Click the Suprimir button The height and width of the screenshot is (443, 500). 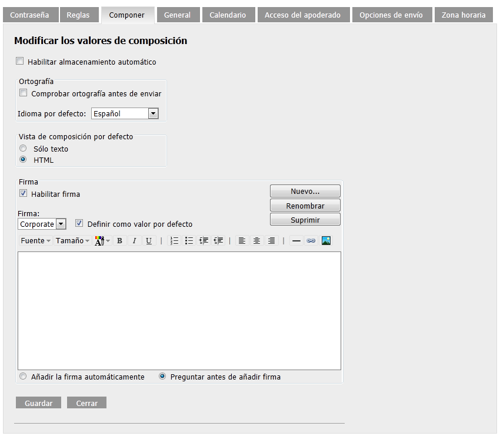[305, 220]
